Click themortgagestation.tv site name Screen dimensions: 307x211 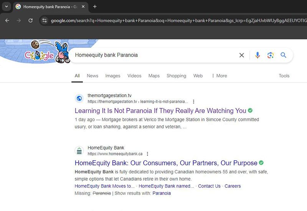point(109,96)
